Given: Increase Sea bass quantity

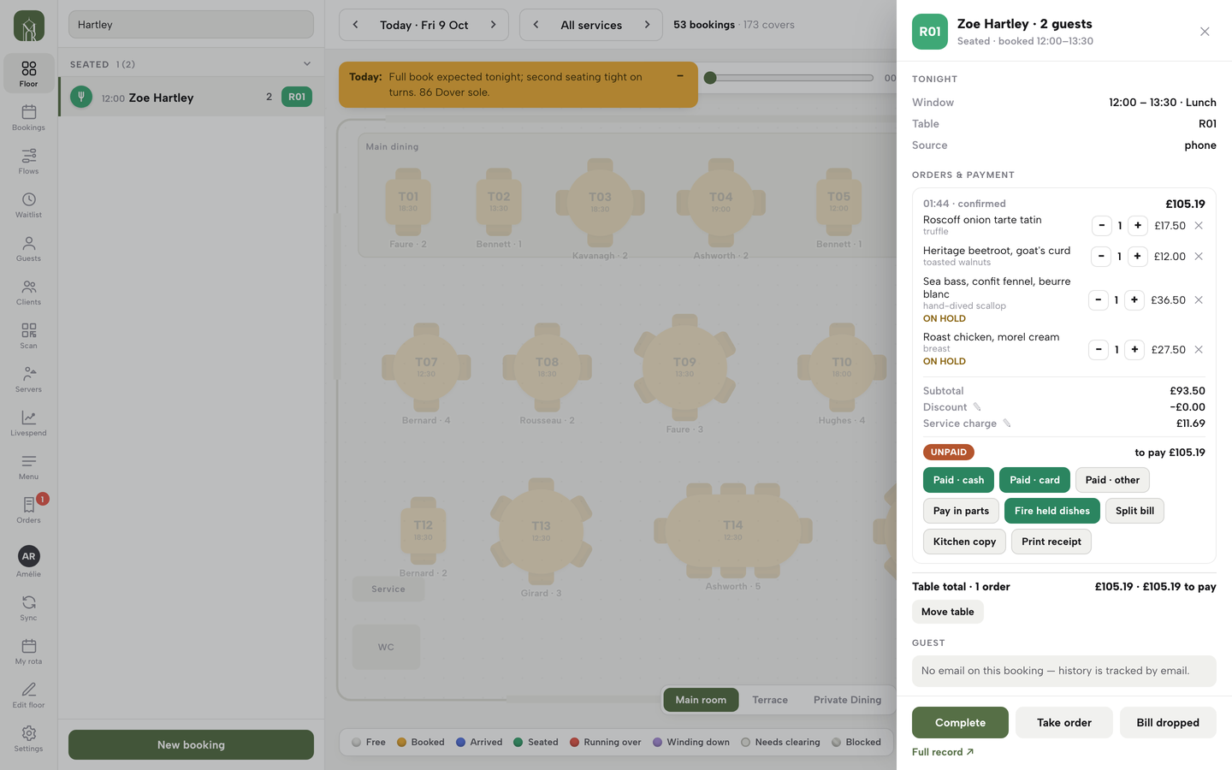Looking at the screenshot, I should pyautogui.click(x=1134, y=300).
